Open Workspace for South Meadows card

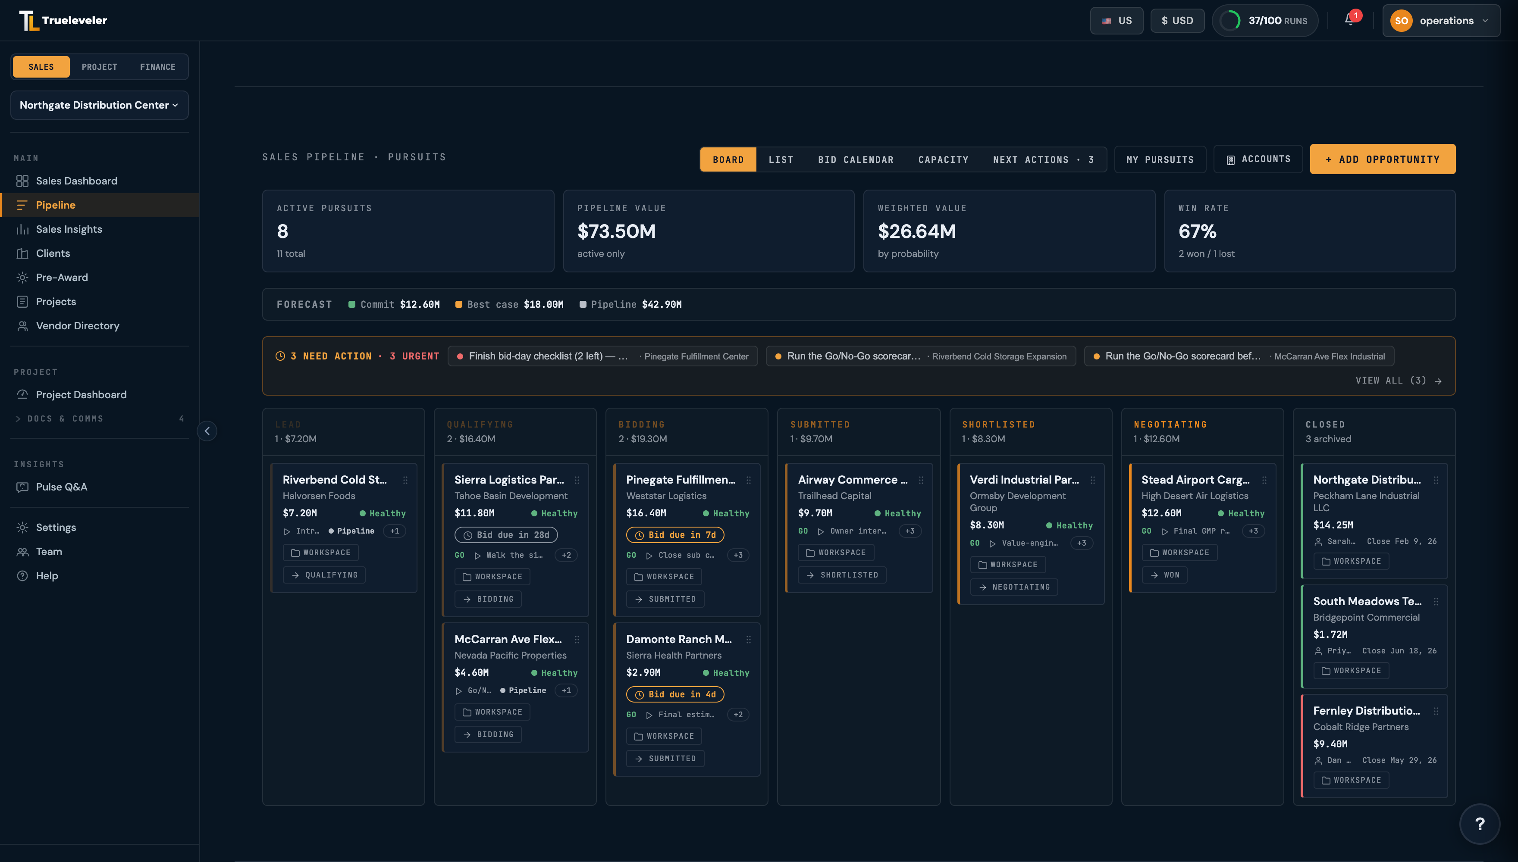pos(1351,671)
